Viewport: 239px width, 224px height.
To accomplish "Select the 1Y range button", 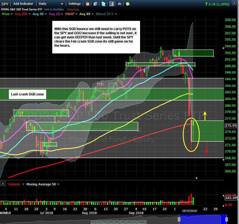I will click(x=98, y=222).
